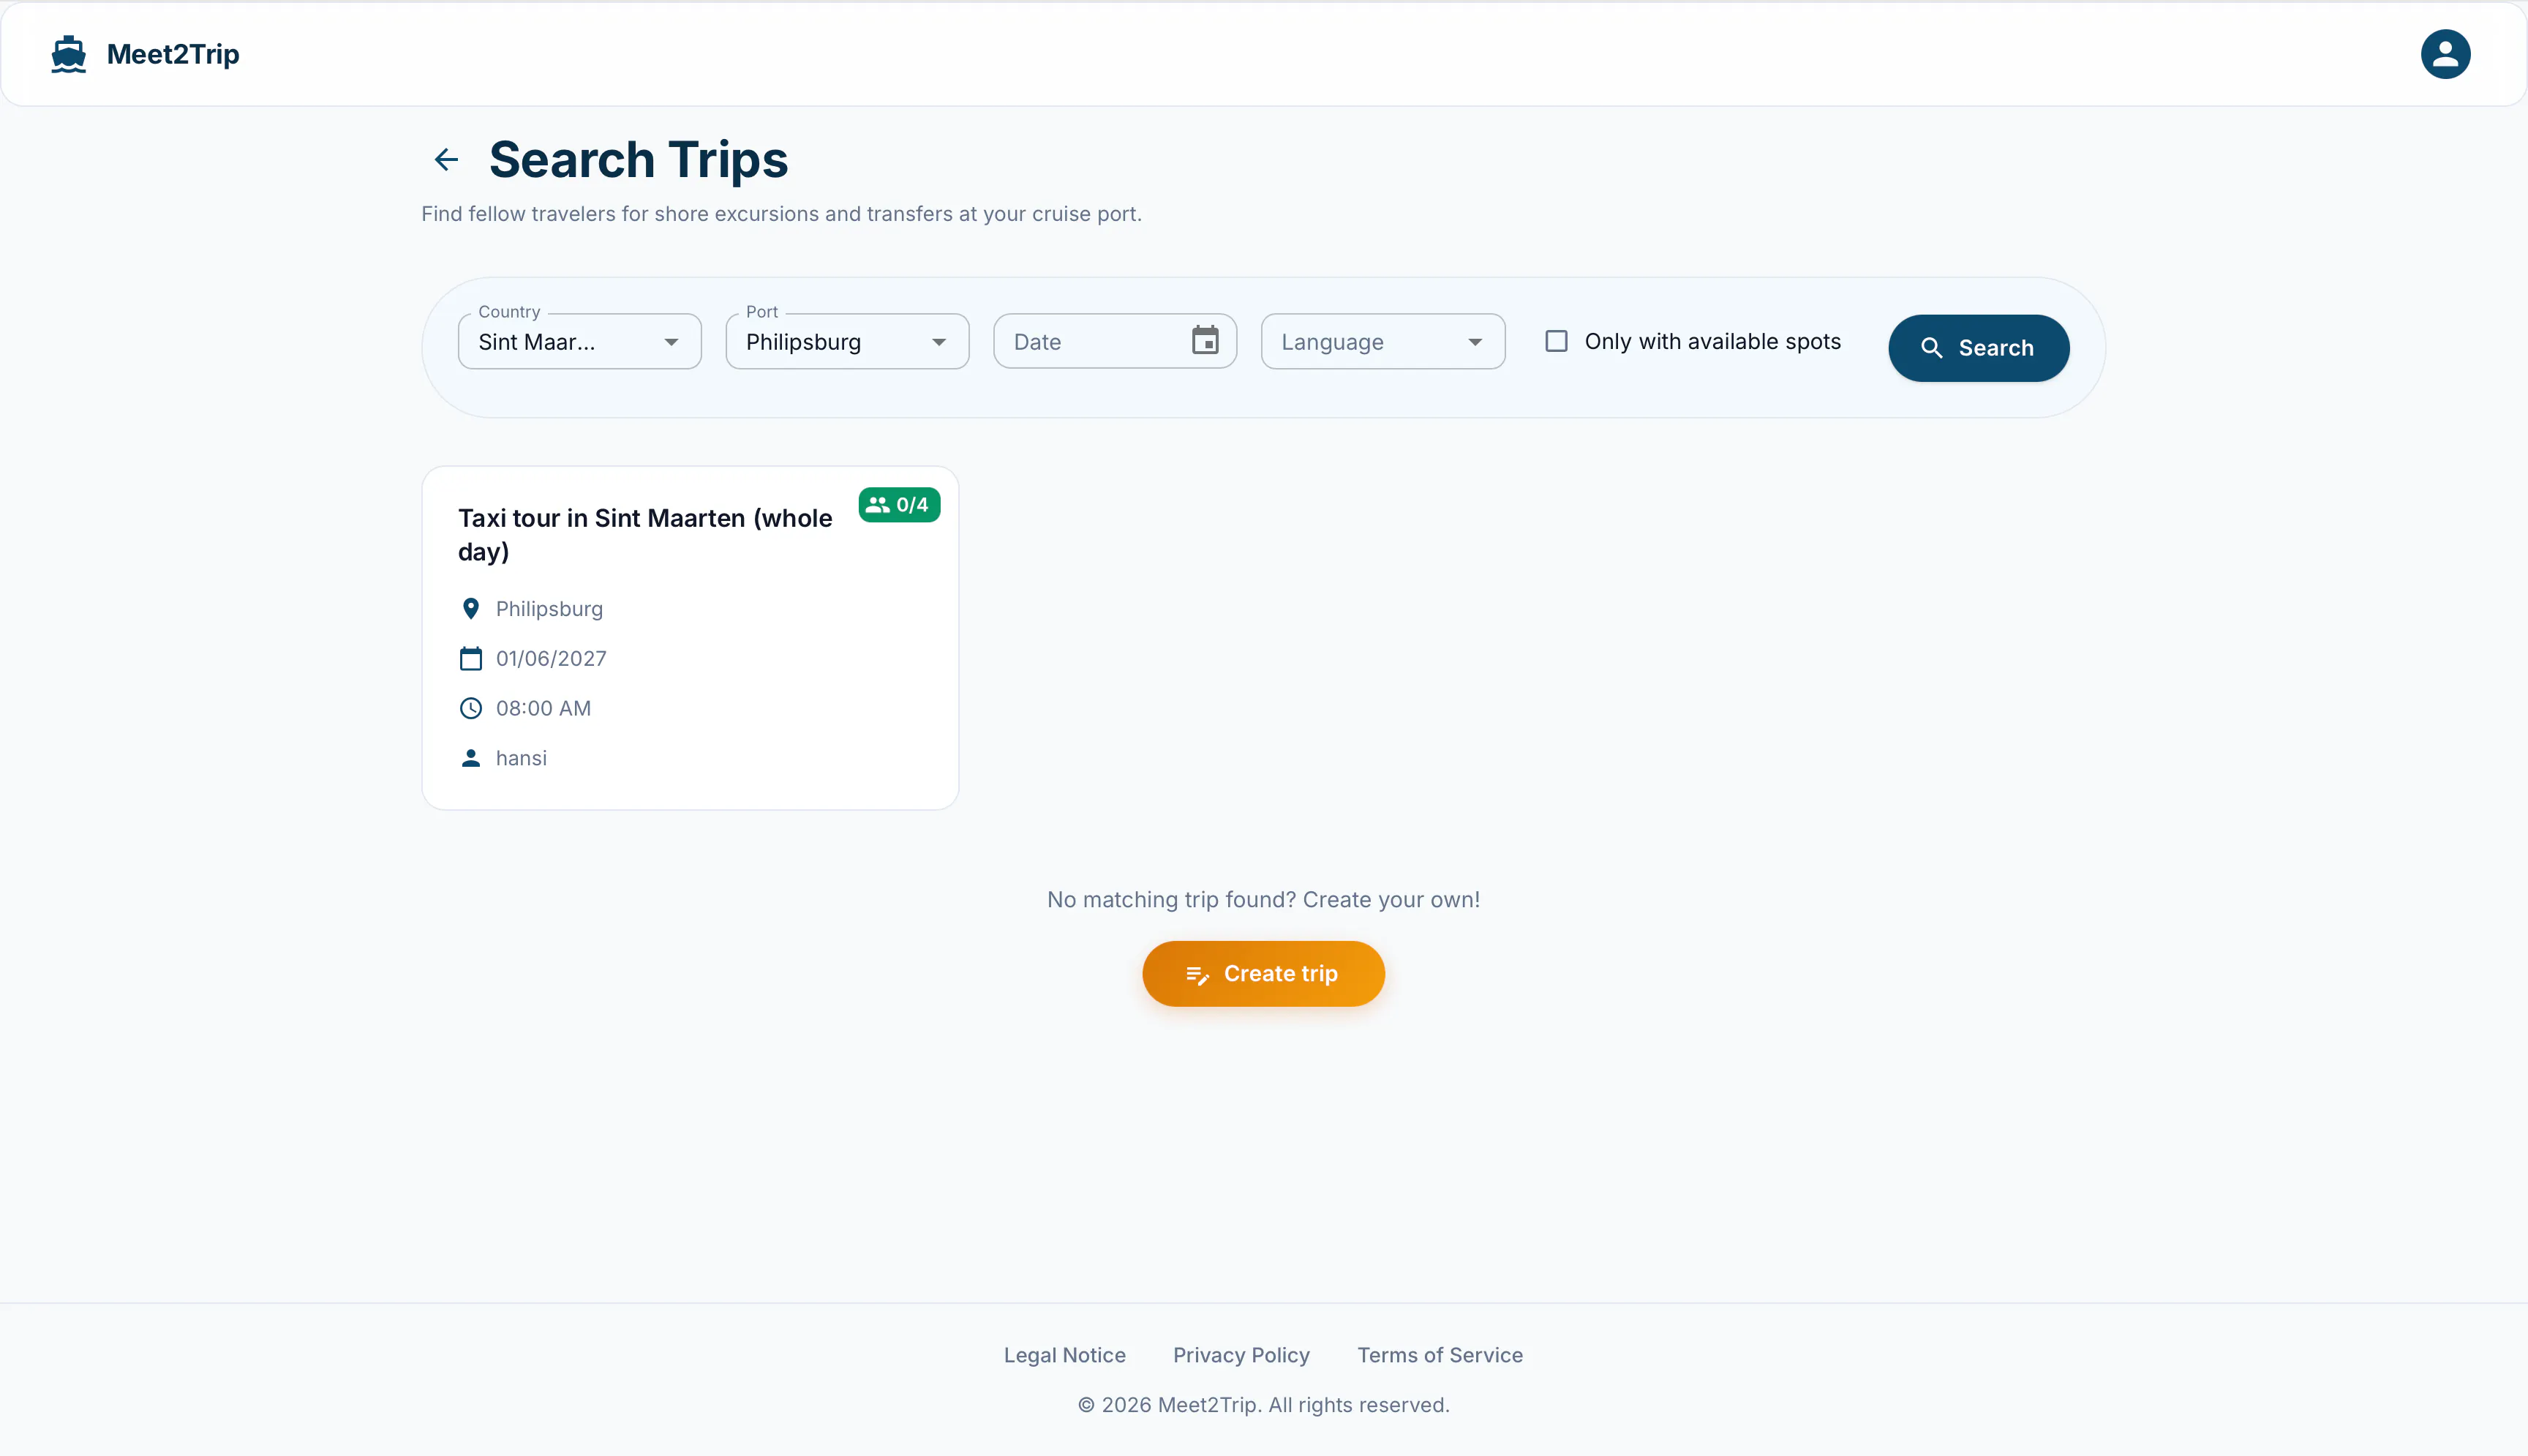Screen dimensions: 2528x1456
Task: Go back using the left arrow icon
Action: pos(445,159)
